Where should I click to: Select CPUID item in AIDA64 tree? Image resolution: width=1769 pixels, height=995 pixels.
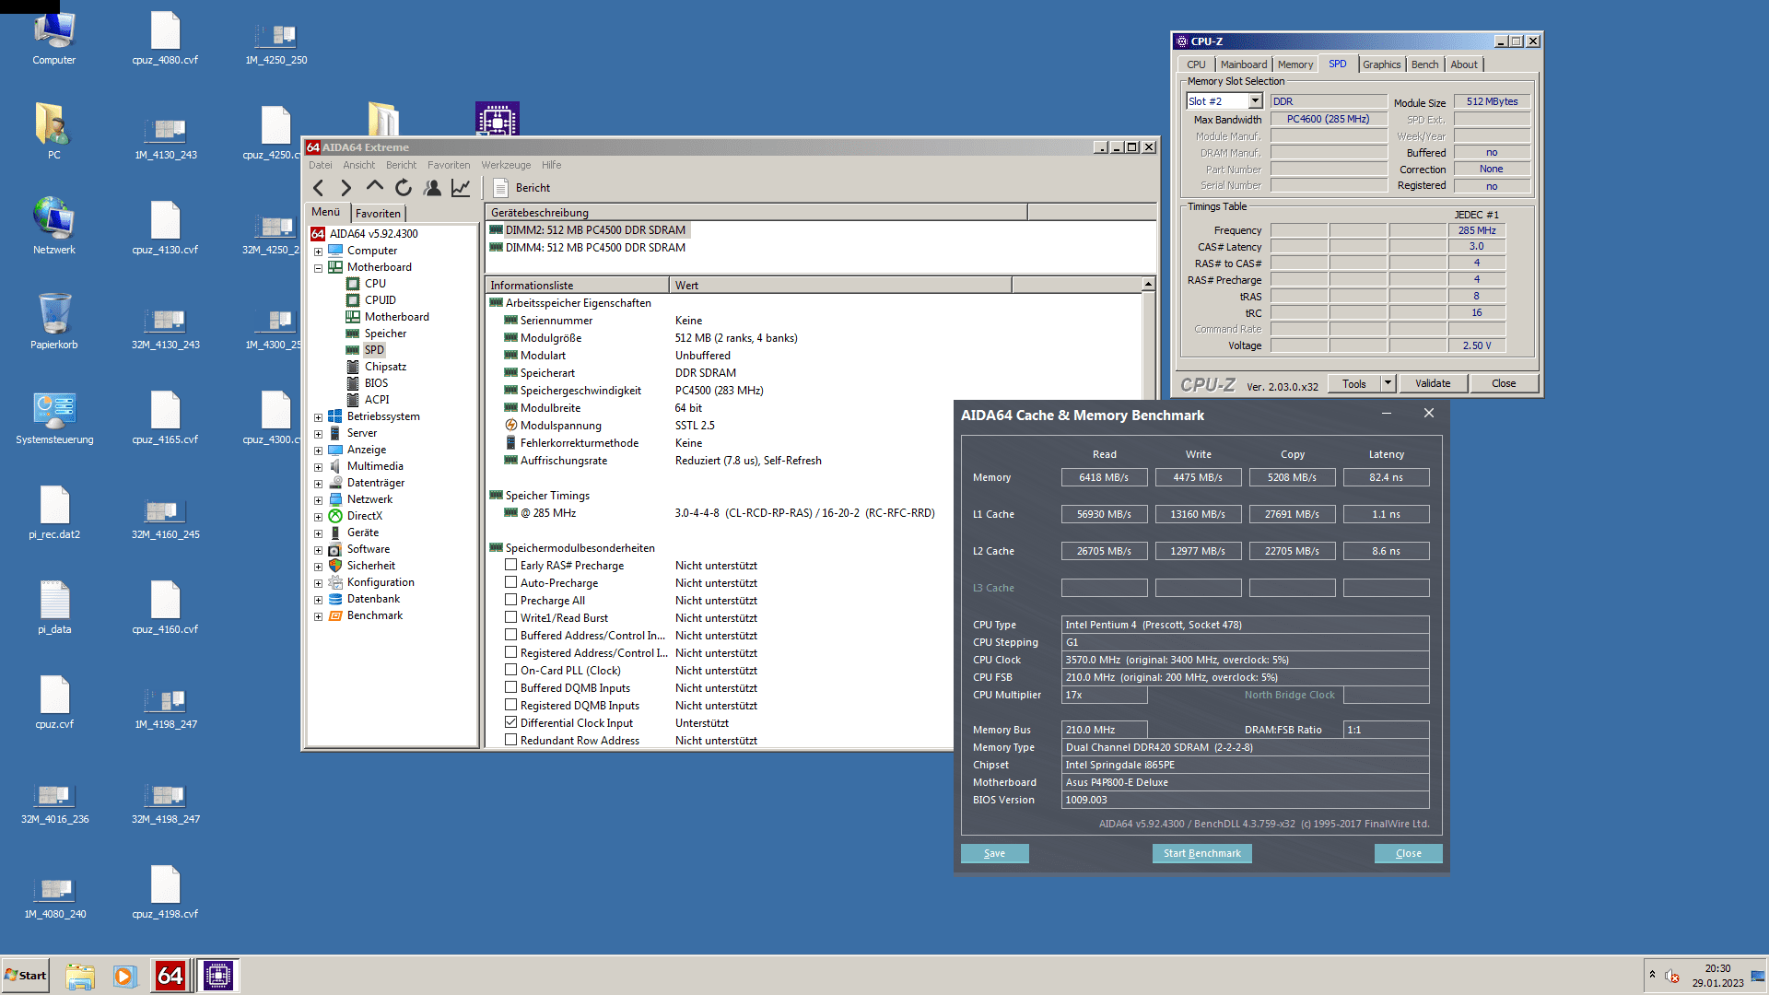click(381, 300)
